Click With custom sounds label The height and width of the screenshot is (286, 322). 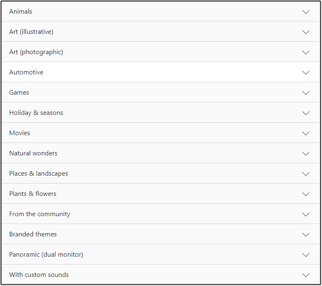tap(39, 275)
